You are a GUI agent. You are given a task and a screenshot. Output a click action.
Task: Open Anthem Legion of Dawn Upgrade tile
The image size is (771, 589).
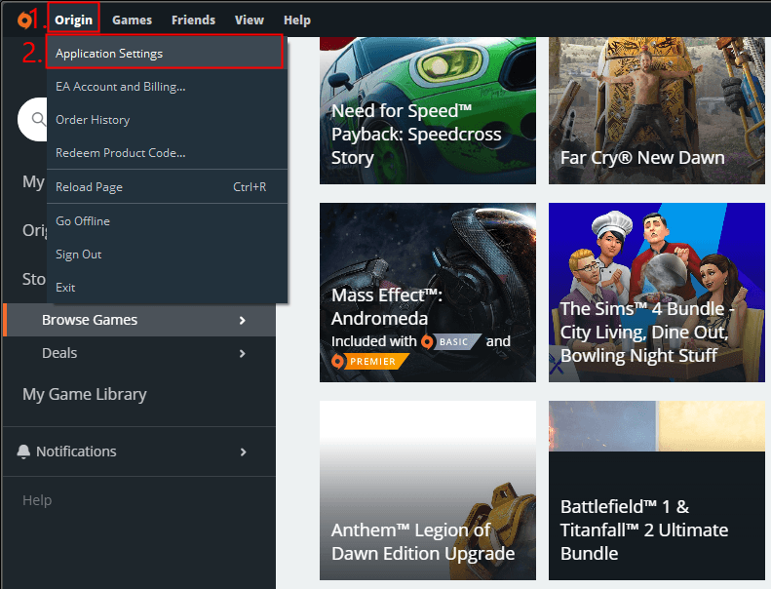point(428,491)
